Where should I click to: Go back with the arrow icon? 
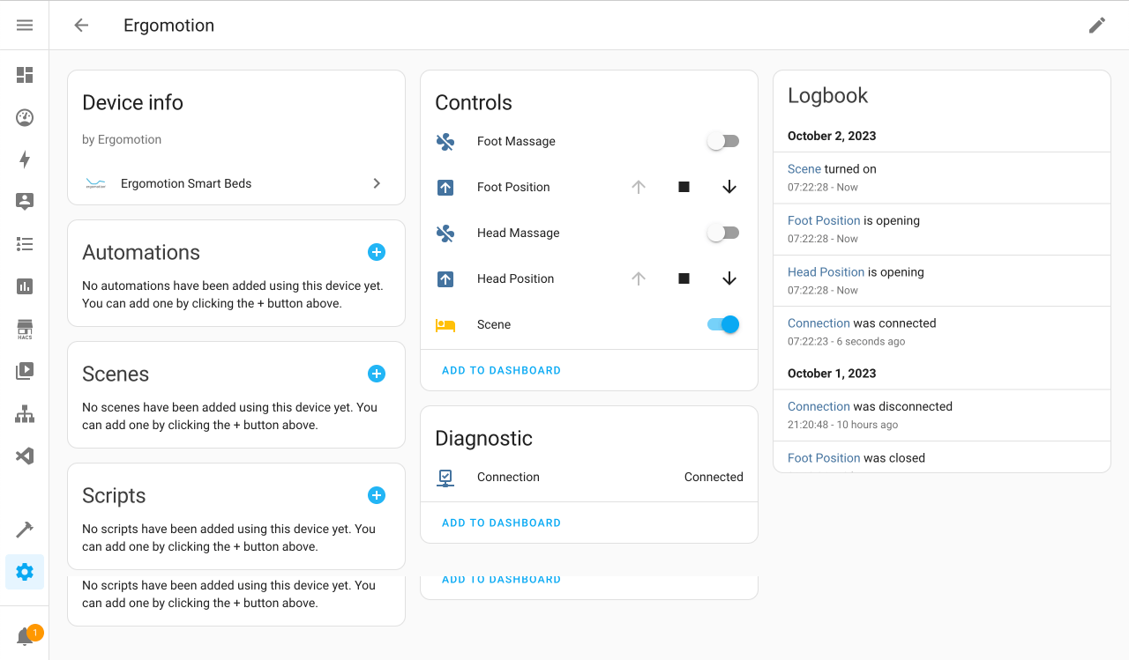point(81,26)
